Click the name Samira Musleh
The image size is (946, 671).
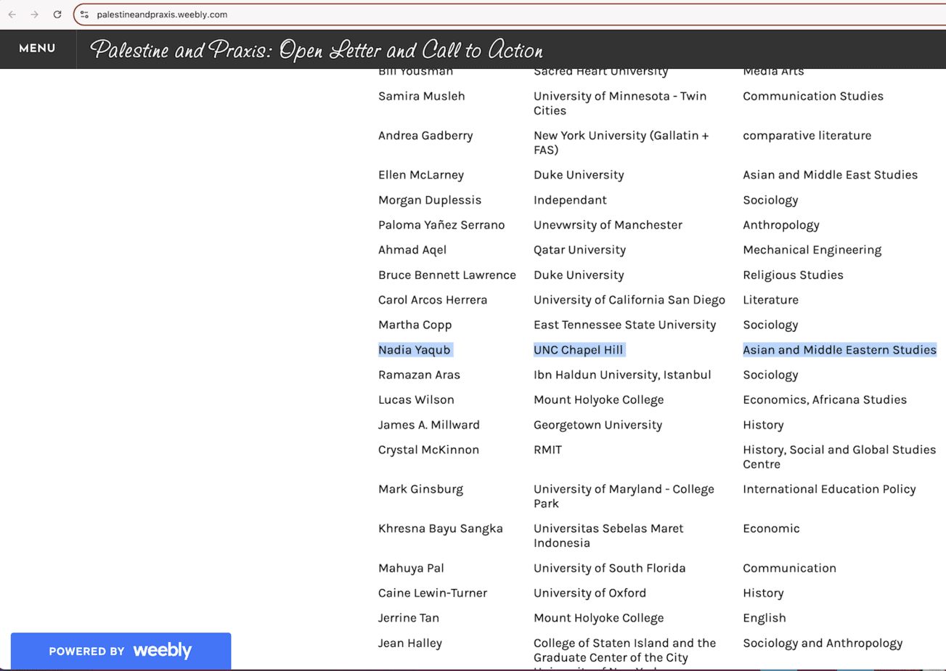[421, 97]
